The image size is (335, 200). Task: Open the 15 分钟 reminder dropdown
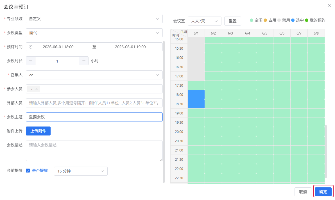click(81, 171)
